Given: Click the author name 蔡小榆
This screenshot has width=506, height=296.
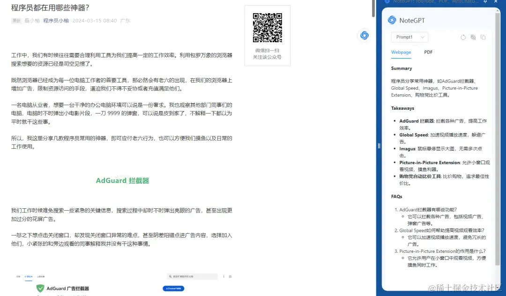Looking at the screenshot, I should [32, 21].
